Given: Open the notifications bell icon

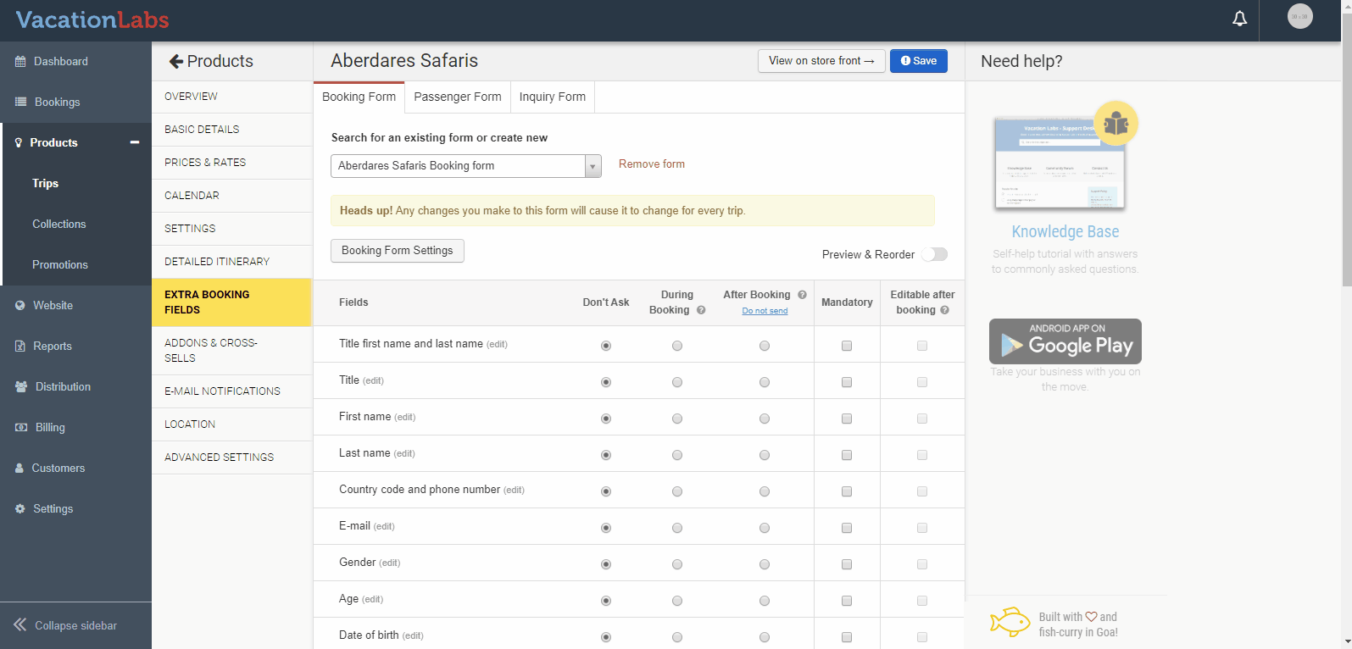Looking at the screenshot, I should click(1239, 19).
